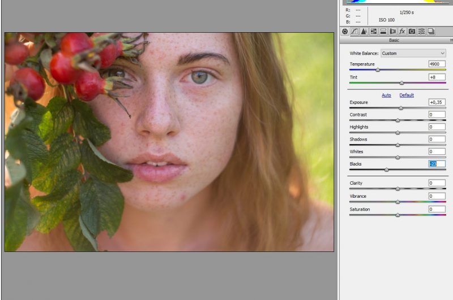
Task: Open the HSL / Grayscale panel
Action: [x=374, y=32]
